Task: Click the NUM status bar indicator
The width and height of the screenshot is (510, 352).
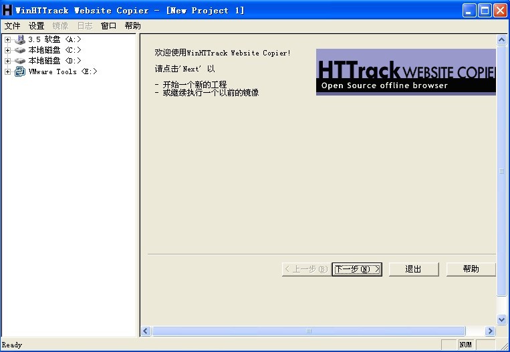Action: 466,345
